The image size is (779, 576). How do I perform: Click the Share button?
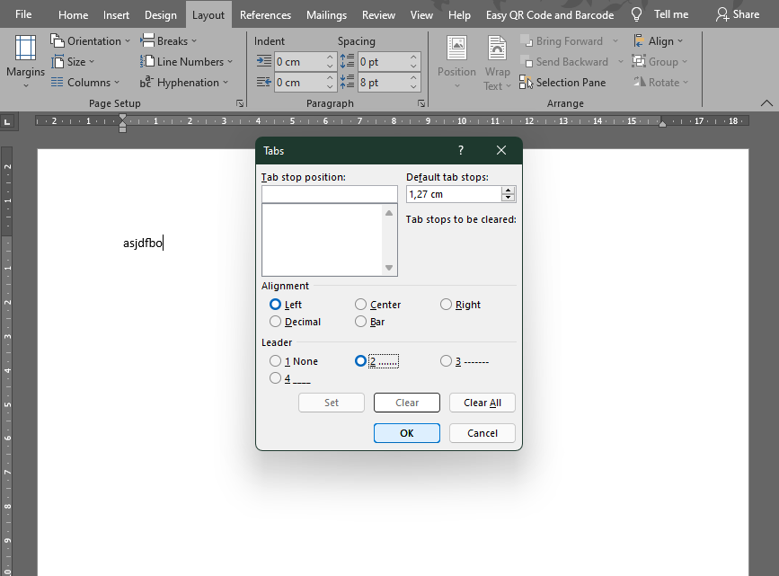point(738,14)
